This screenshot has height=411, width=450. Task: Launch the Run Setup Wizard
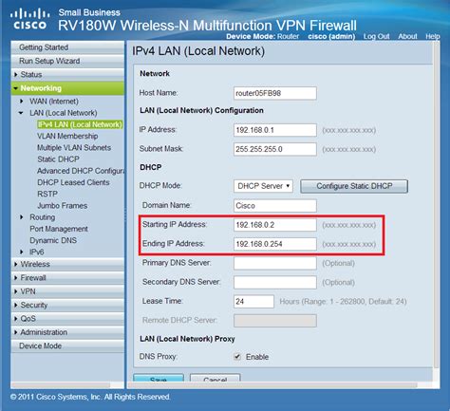pyautogui.click(x=67, y=61)
